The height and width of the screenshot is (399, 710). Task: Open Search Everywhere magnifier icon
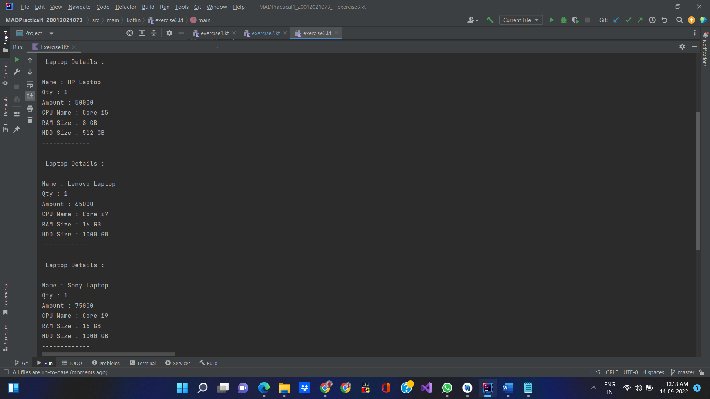pos(679,20)
